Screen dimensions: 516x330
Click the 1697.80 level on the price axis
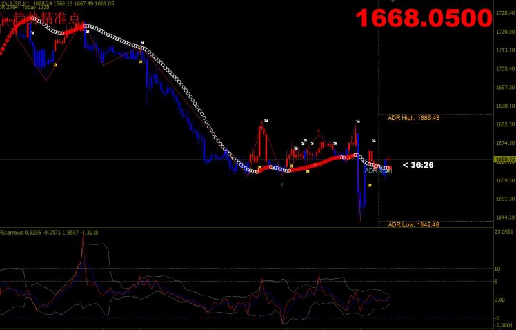pos(504,88)
